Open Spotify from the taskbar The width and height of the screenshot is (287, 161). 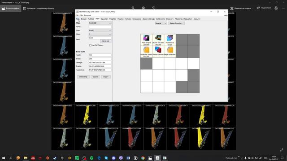point(91,158)
